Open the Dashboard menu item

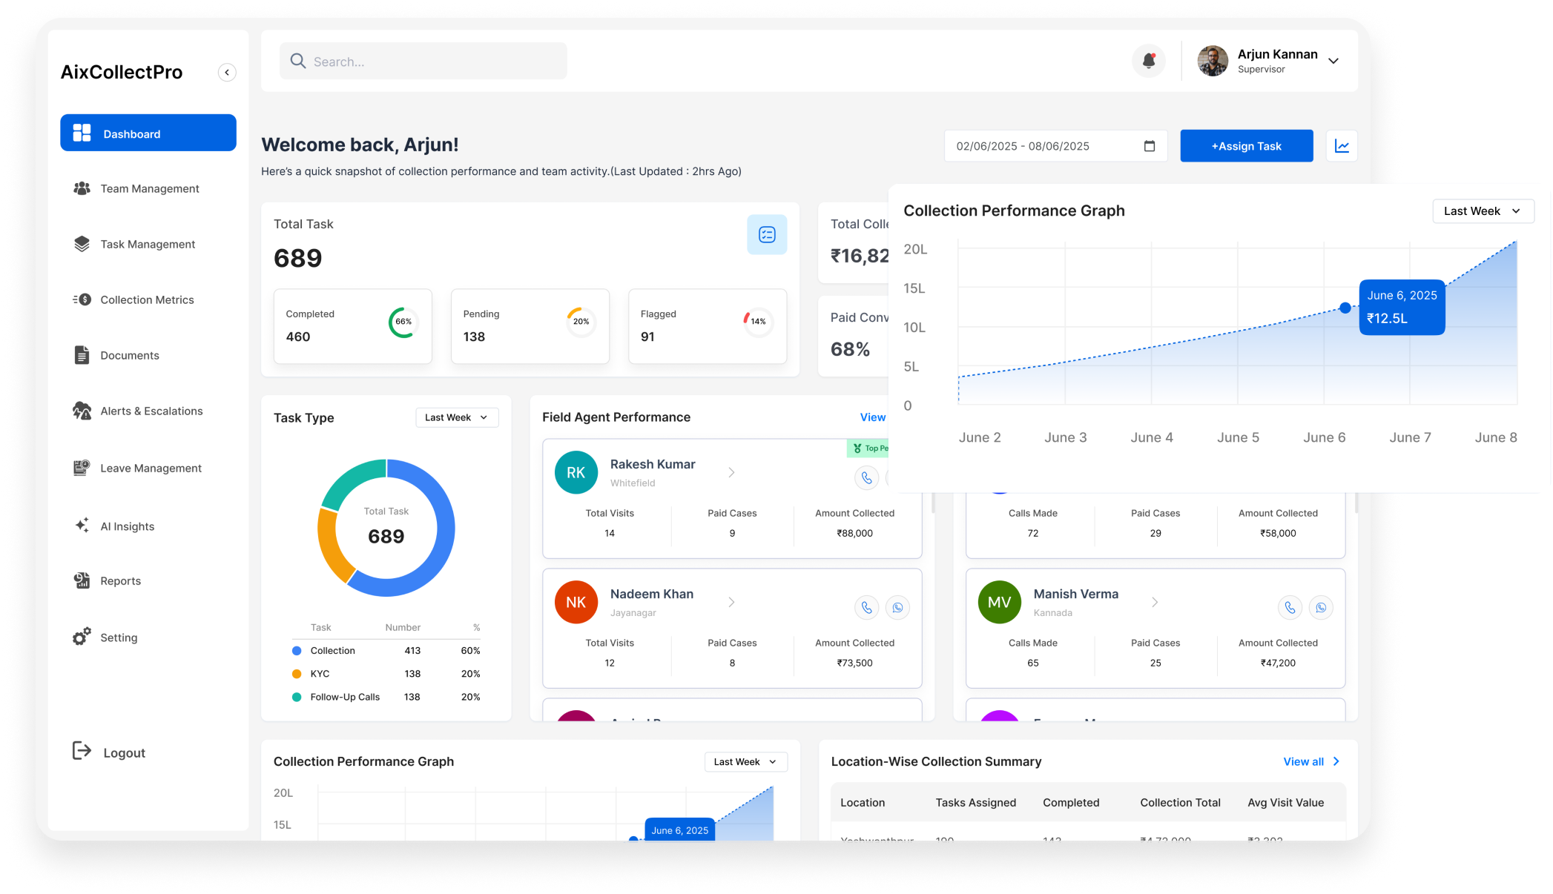point(148,133)
